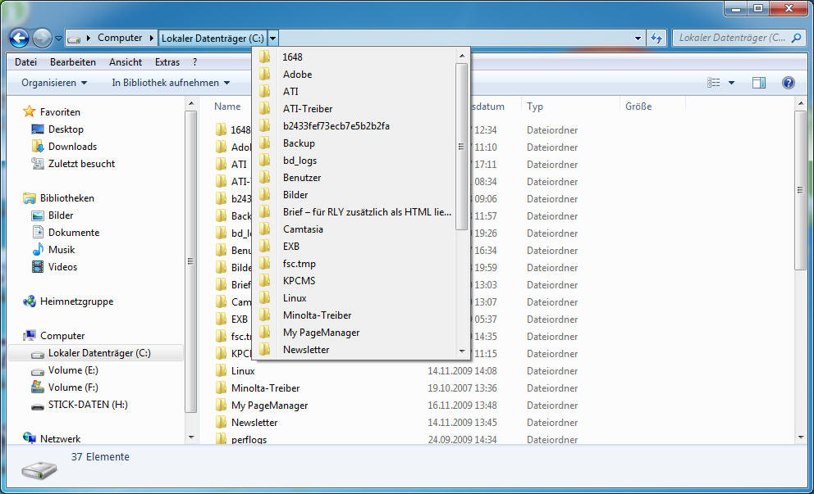Click the drive icon in the status bar
Viewport: 814px width, 494px height.
38,469
